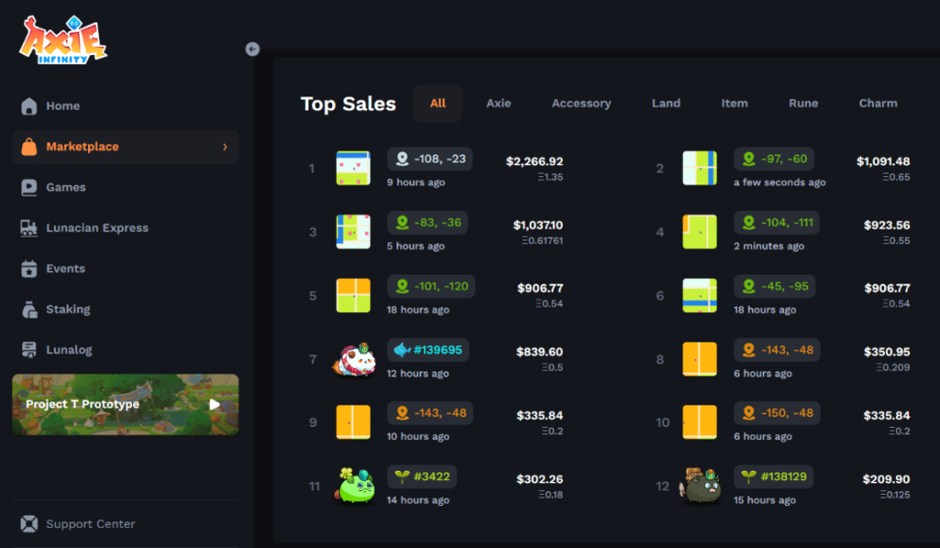
Task: Click the Marketplace shopping bag icon
Action: click(x=29, y=147)
